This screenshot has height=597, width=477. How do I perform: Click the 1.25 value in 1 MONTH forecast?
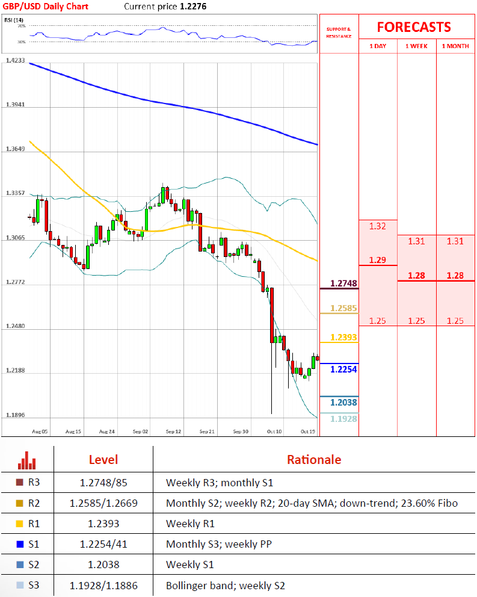coord(455,321)
